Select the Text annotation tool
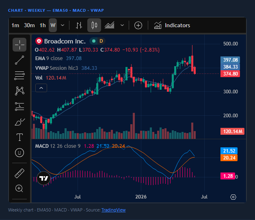The height and width of the screenshot is (220, 255). point(19,137)
